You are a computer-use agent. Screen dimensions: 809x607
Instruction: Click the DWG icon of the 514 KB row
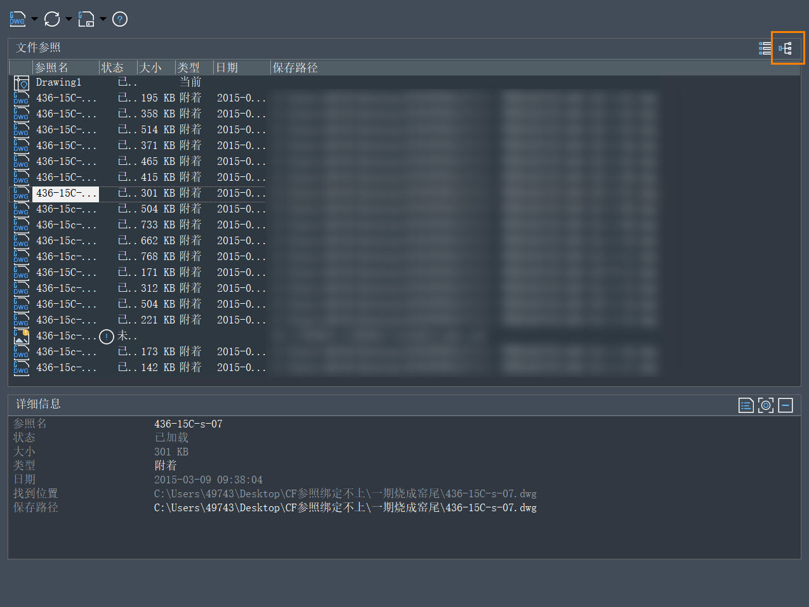point(22,130)
